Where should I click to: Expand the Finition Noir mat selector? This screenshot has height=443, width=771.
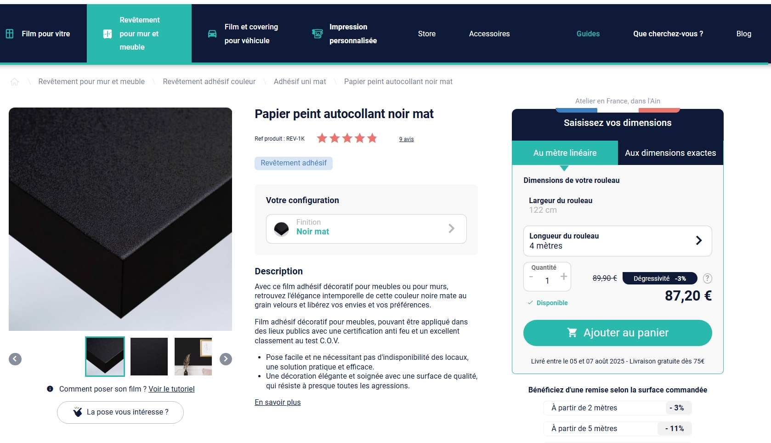[366, 229]
